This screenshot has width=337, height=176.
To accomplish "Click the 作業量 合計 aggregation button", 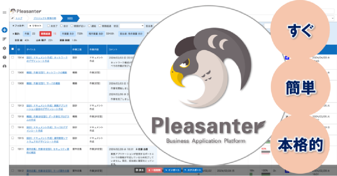I will [68, 34].
